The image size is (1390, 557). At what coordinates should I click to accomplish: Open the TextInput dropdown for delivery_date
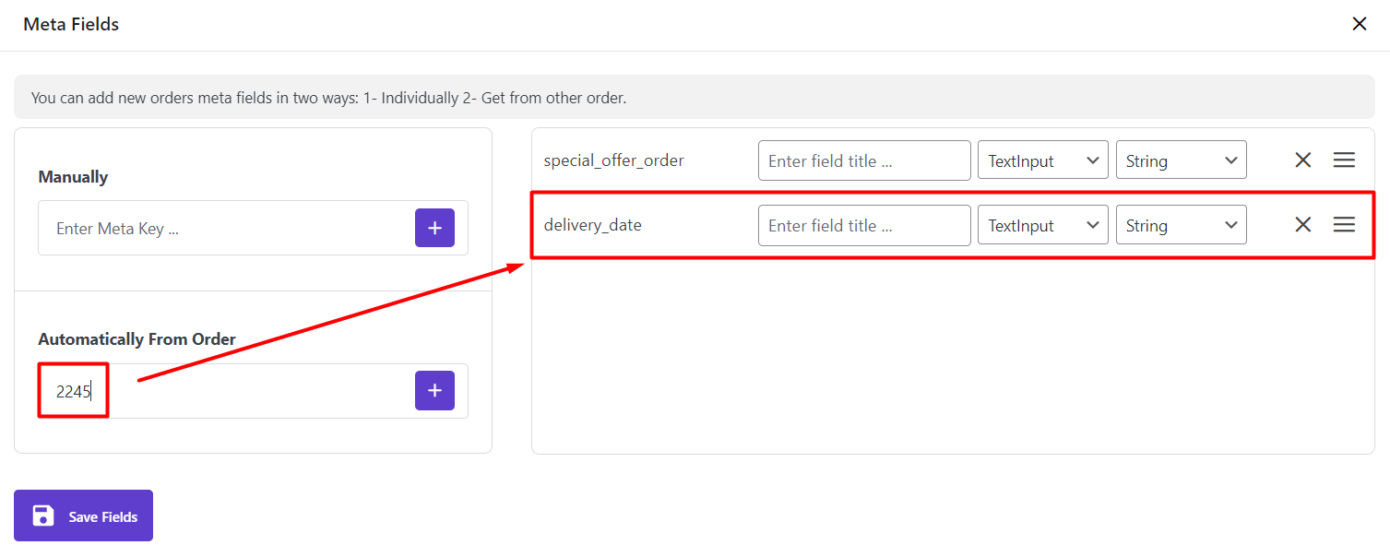1043,225
